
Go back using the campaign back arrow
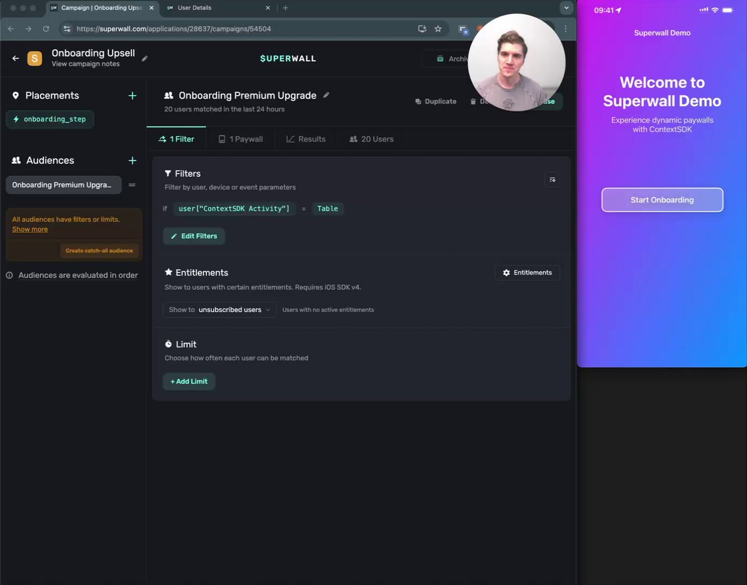point(16,58)
